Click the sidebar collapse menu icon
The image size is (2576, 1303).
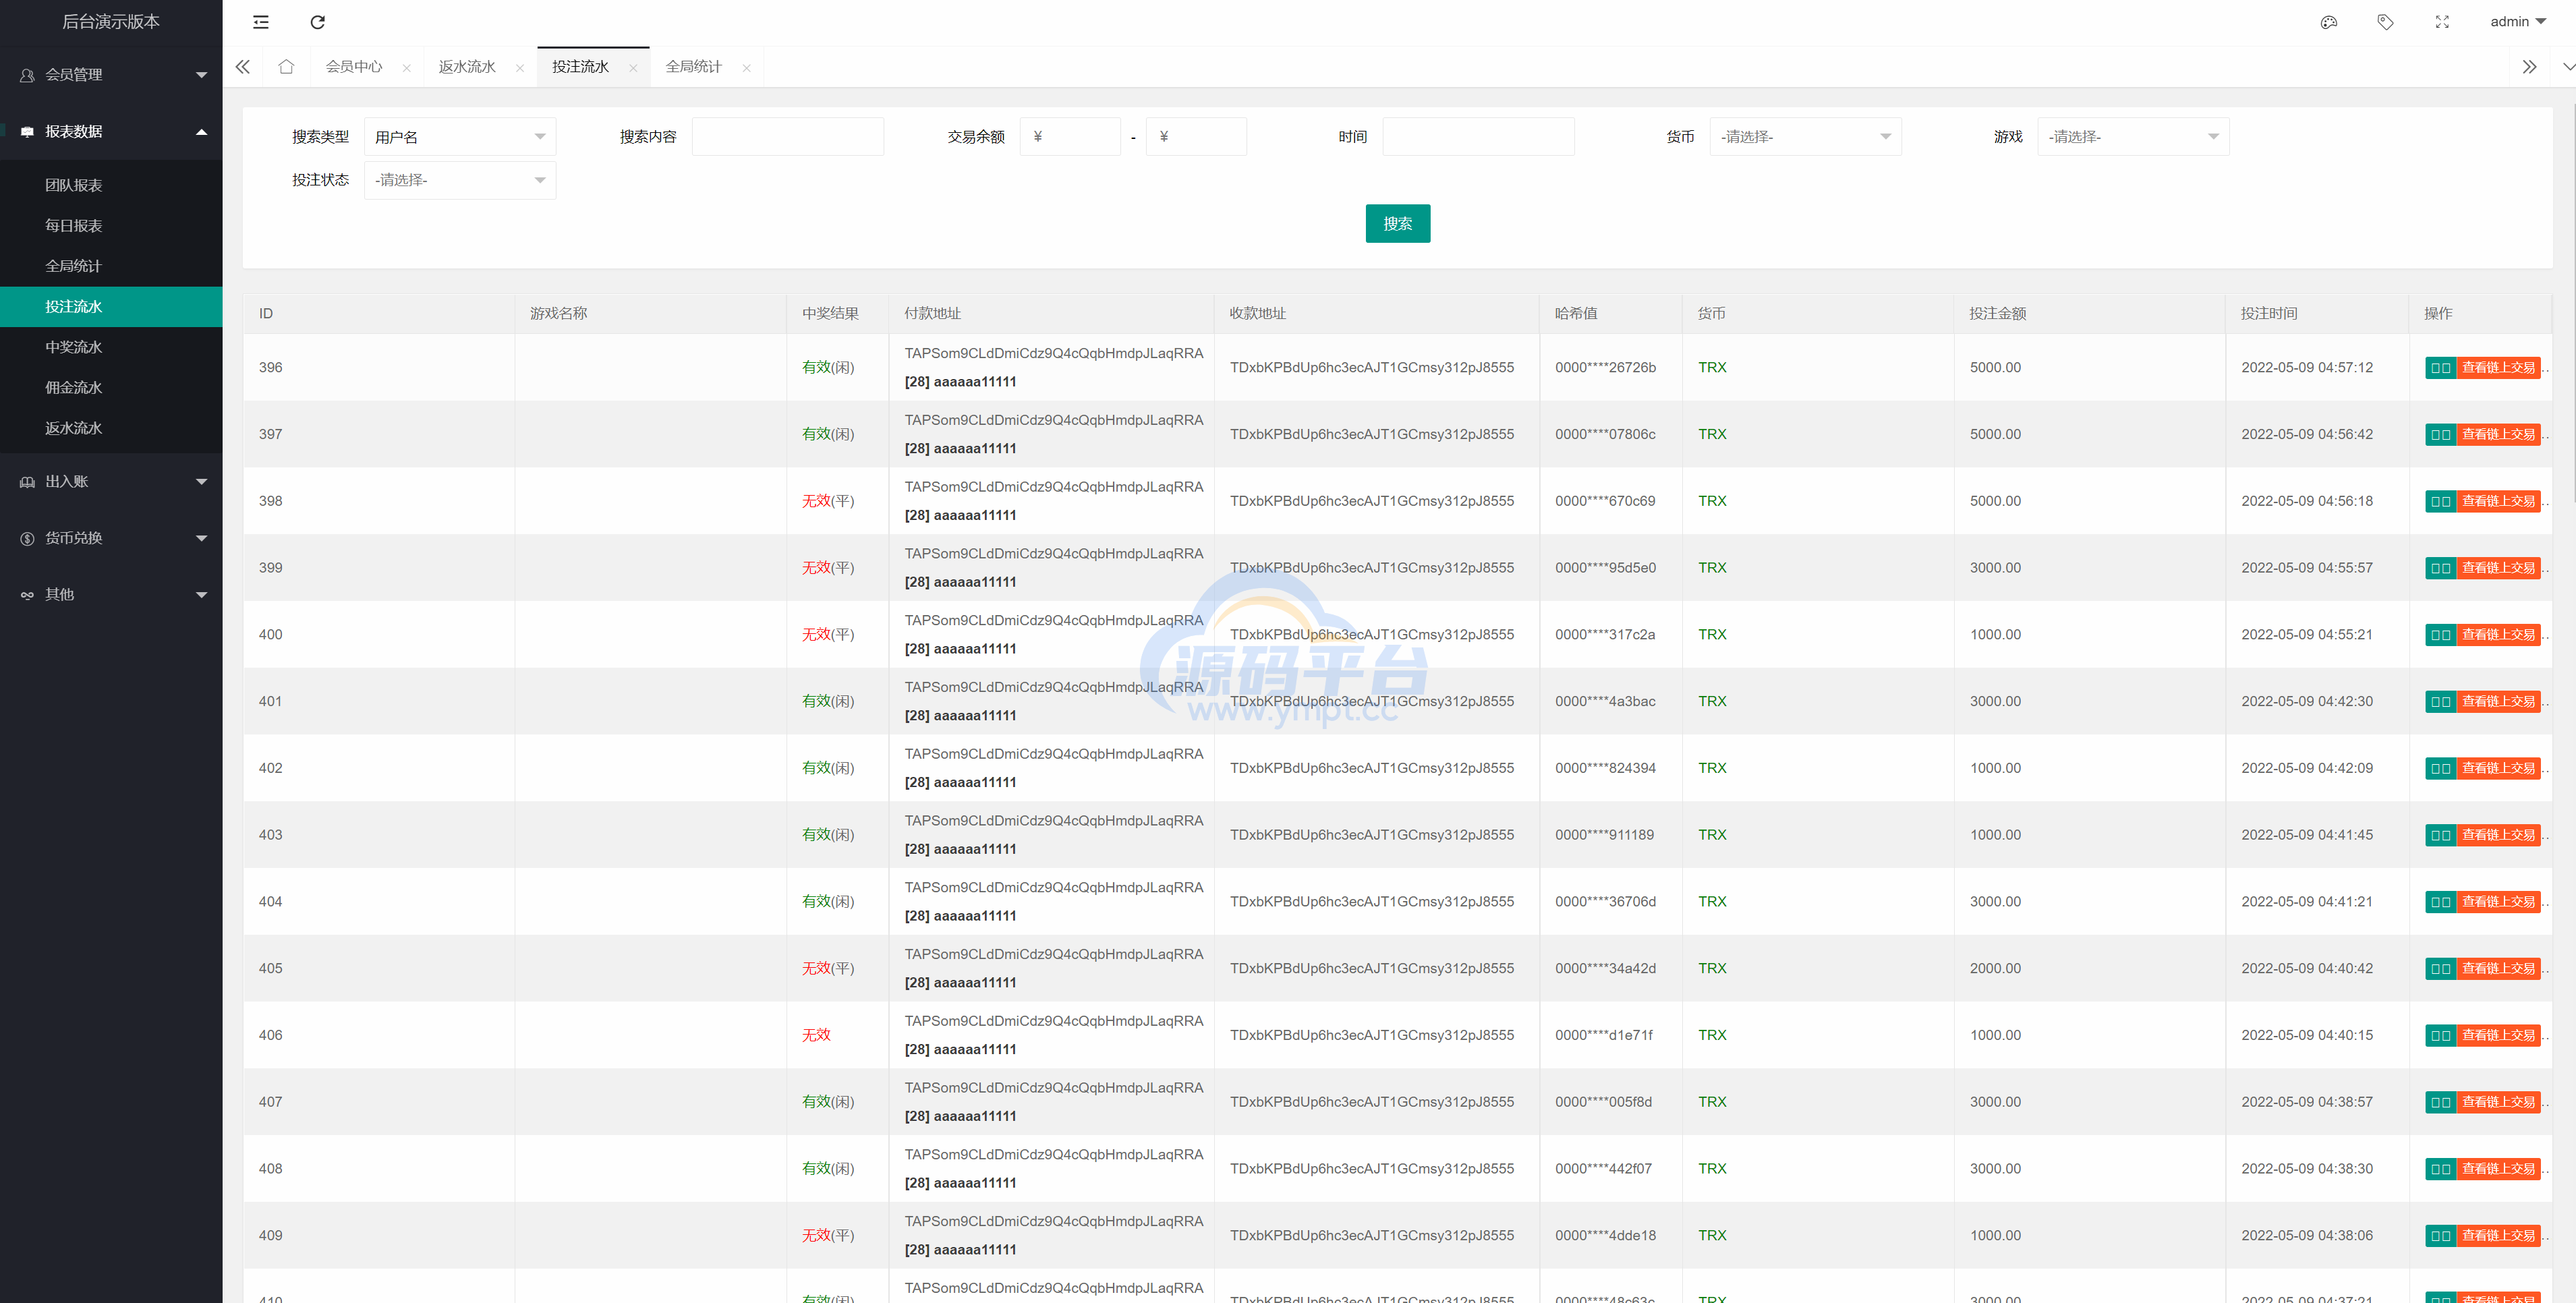[x=261, y=22]
